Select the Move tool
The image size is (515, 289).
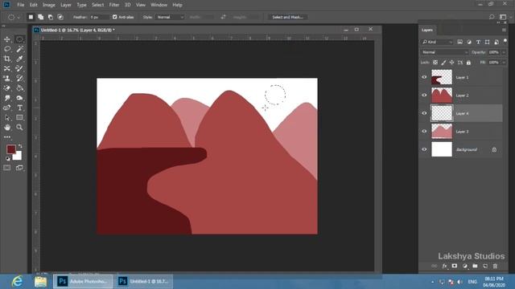tap(7, 39)
